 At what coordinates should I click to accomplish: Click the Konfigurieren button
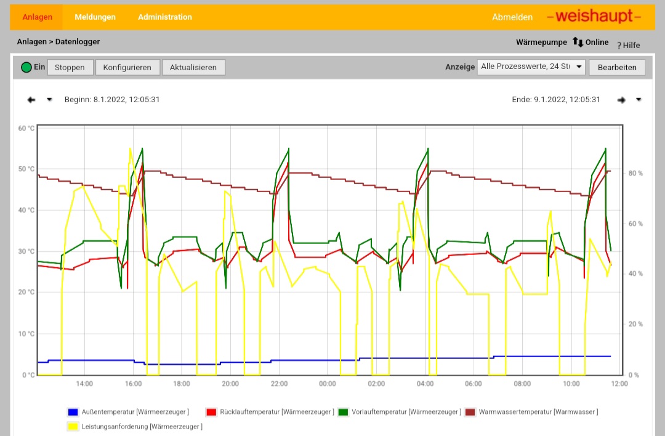(x=127, y=67)
